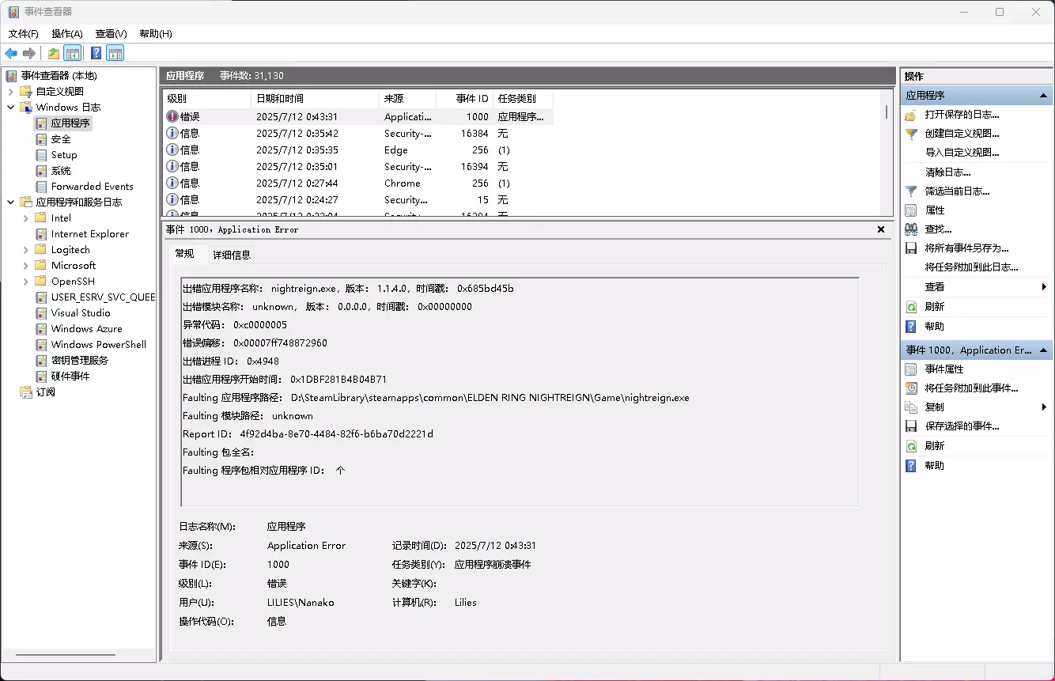Click the blue question mark toolbar icon
1055x681 pixels.
(x=96, y=53)
